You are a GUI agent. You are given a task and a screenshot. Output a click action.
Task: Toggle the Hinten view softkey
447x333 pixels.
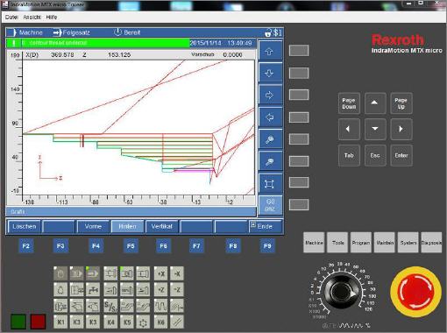click(127, 226)
